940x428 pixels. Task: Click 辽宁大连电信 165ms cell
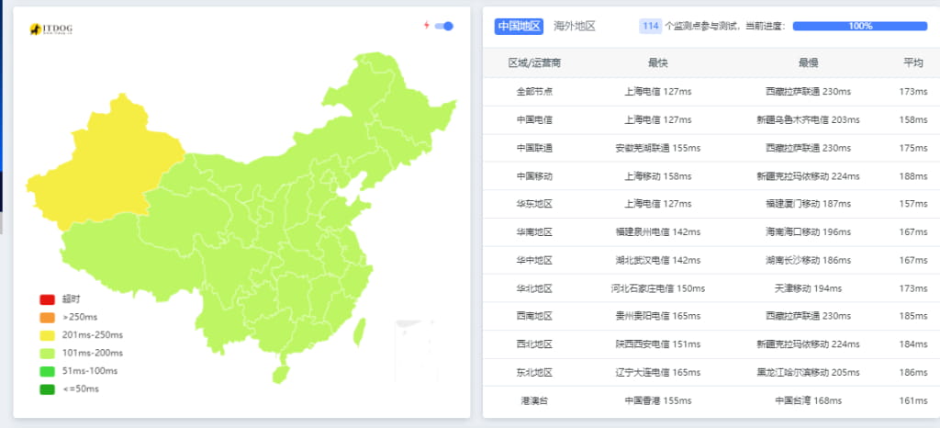(657, 372)
